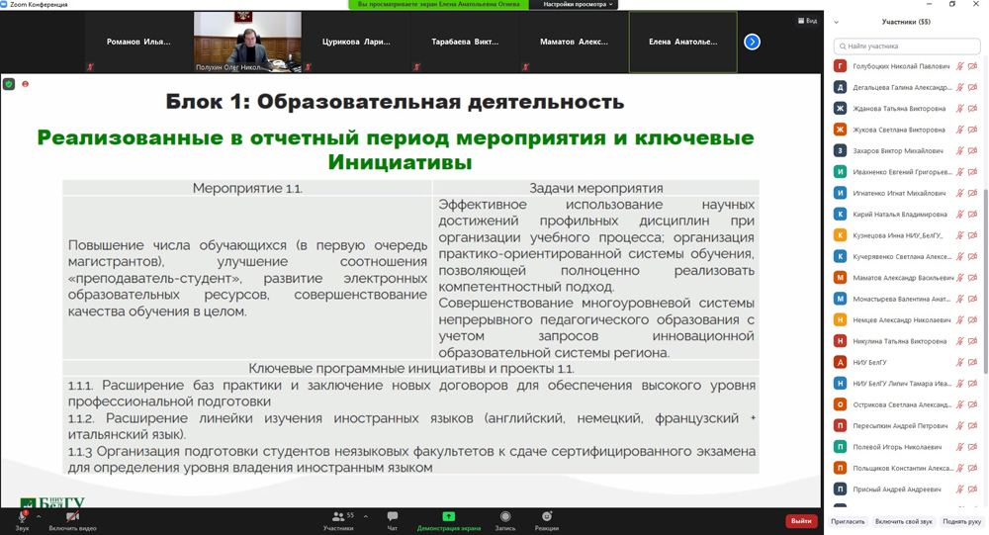Image resolution: width=989 pixels, height=535 pixels.
Task: Start recording with the Запись icon
Action: pyautogui.click(x=505, y=516)
